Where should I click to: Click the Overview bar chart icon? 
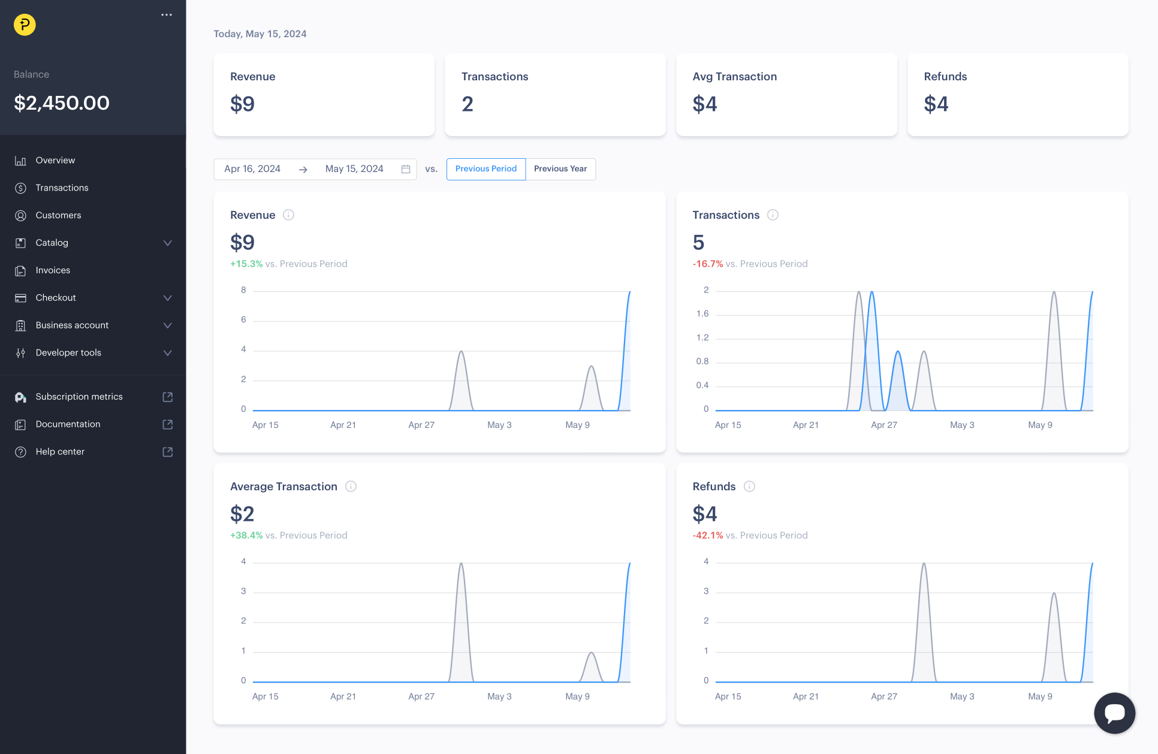[20, 161]
